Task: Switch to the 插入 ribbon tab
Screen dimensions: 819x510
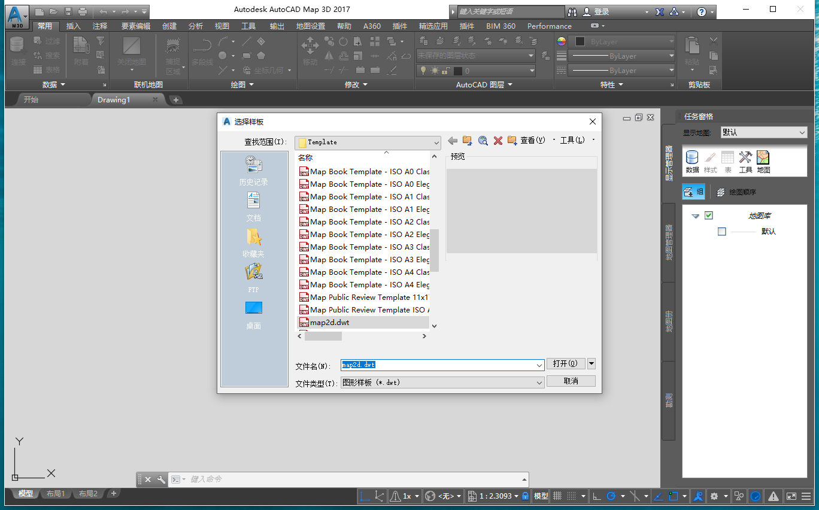Action: [73, 26]
